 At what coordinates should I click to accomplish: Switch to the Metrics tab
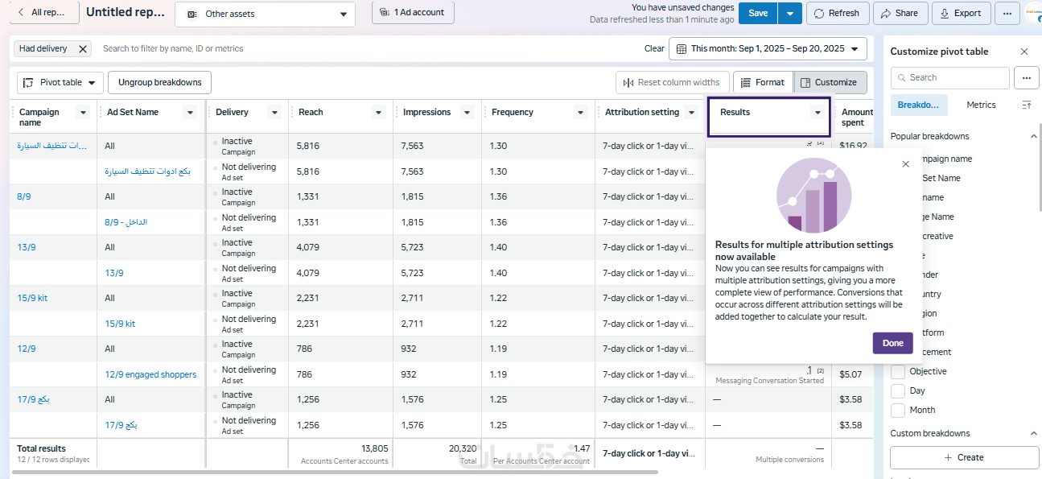(981, 105)
